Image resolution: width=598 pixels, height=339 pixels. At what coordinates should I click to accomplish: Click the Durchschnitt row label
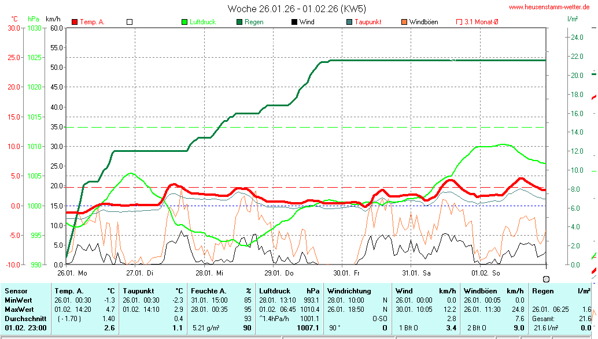(x=24, y=318)
